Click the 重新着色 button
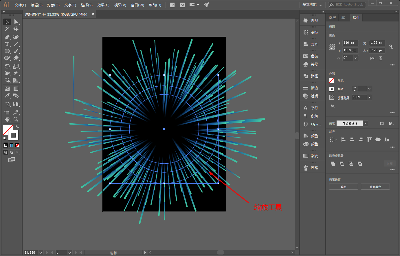This screenshot has height=256, width=400. click(375, 187)
